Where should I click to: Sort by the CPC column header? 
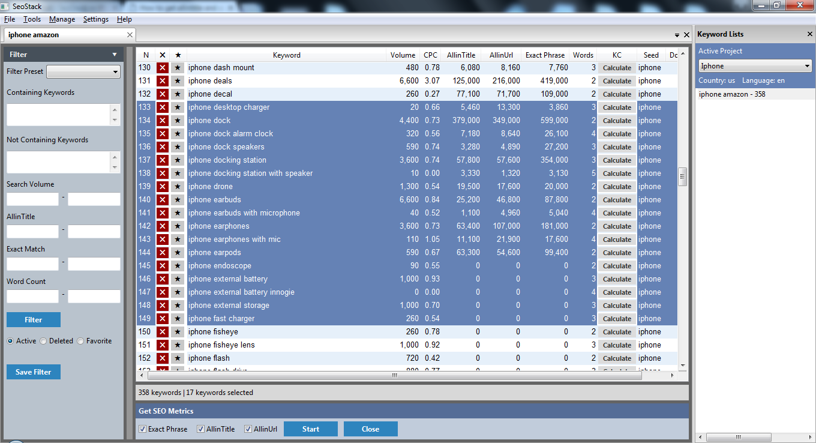coord(430,55)
